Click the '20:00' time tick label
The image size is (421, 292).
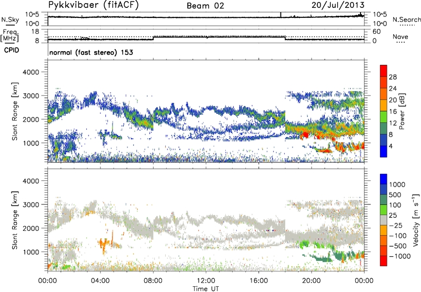pos(312,281)
